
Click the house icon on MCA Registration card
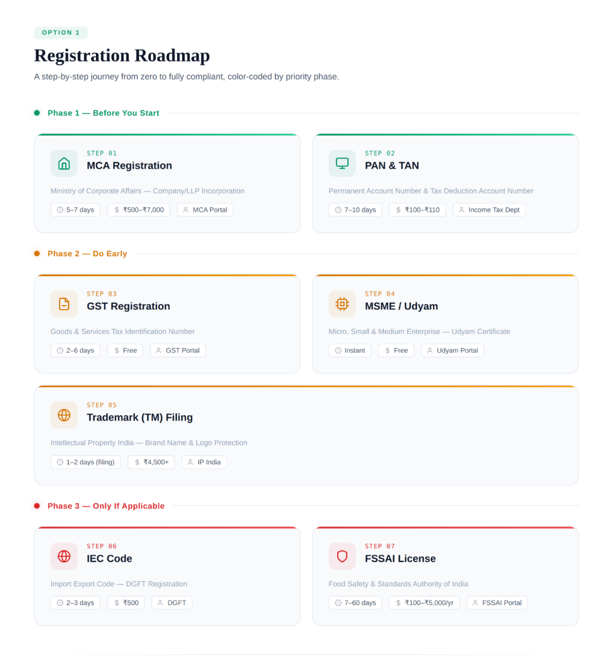(x=64, y=163)
